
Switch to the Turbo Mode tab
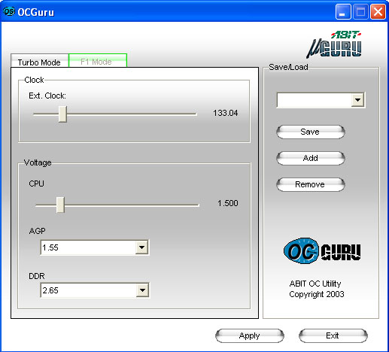39,61
